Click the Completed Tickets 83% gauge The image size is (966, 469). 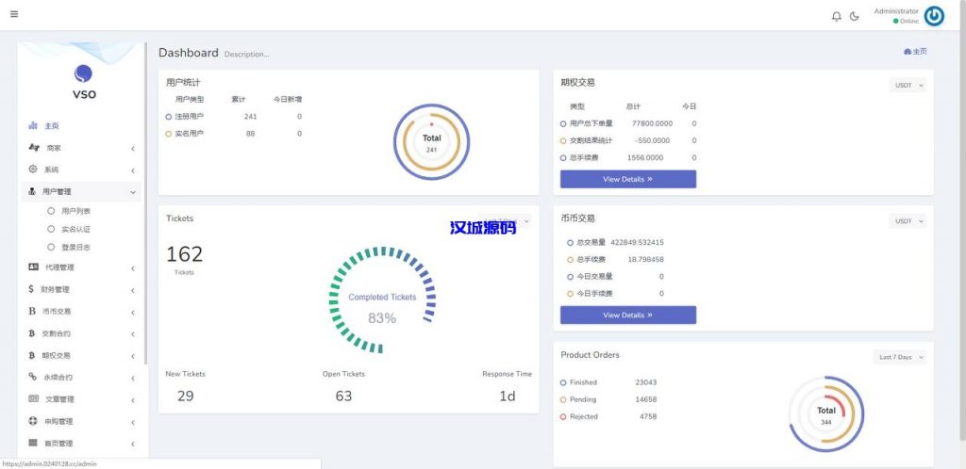pyautogui.click(x=382, y=300)
